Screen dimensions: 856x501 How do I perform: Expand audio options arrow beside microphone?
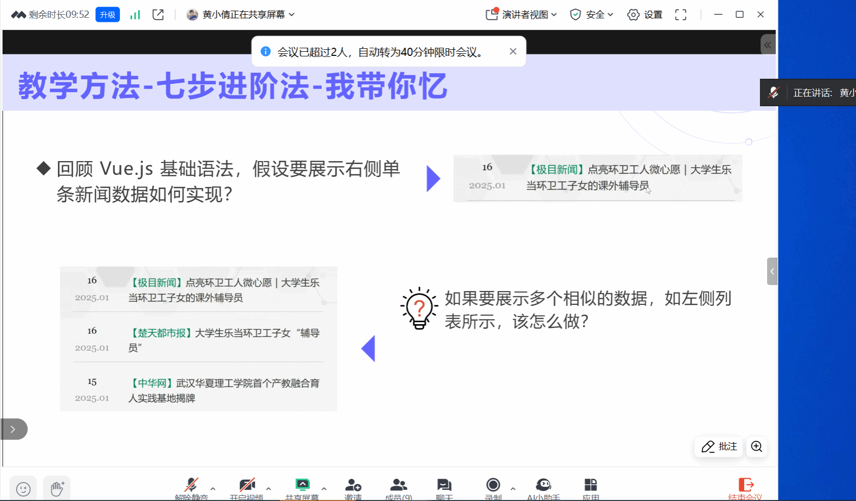(213, 489)
